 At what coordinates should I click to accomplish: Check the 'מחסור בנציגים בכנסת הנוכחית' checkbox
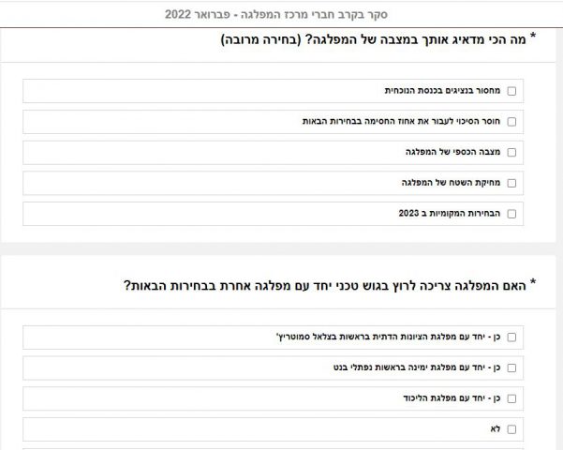511,91
